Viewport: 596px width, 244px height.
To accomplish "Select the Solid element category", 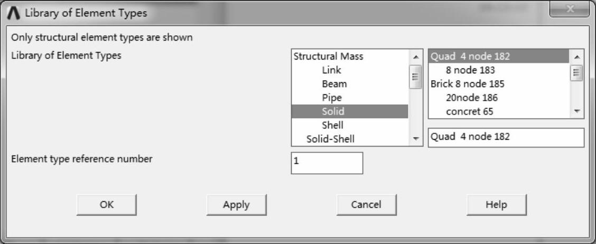I will pos(333,111).
